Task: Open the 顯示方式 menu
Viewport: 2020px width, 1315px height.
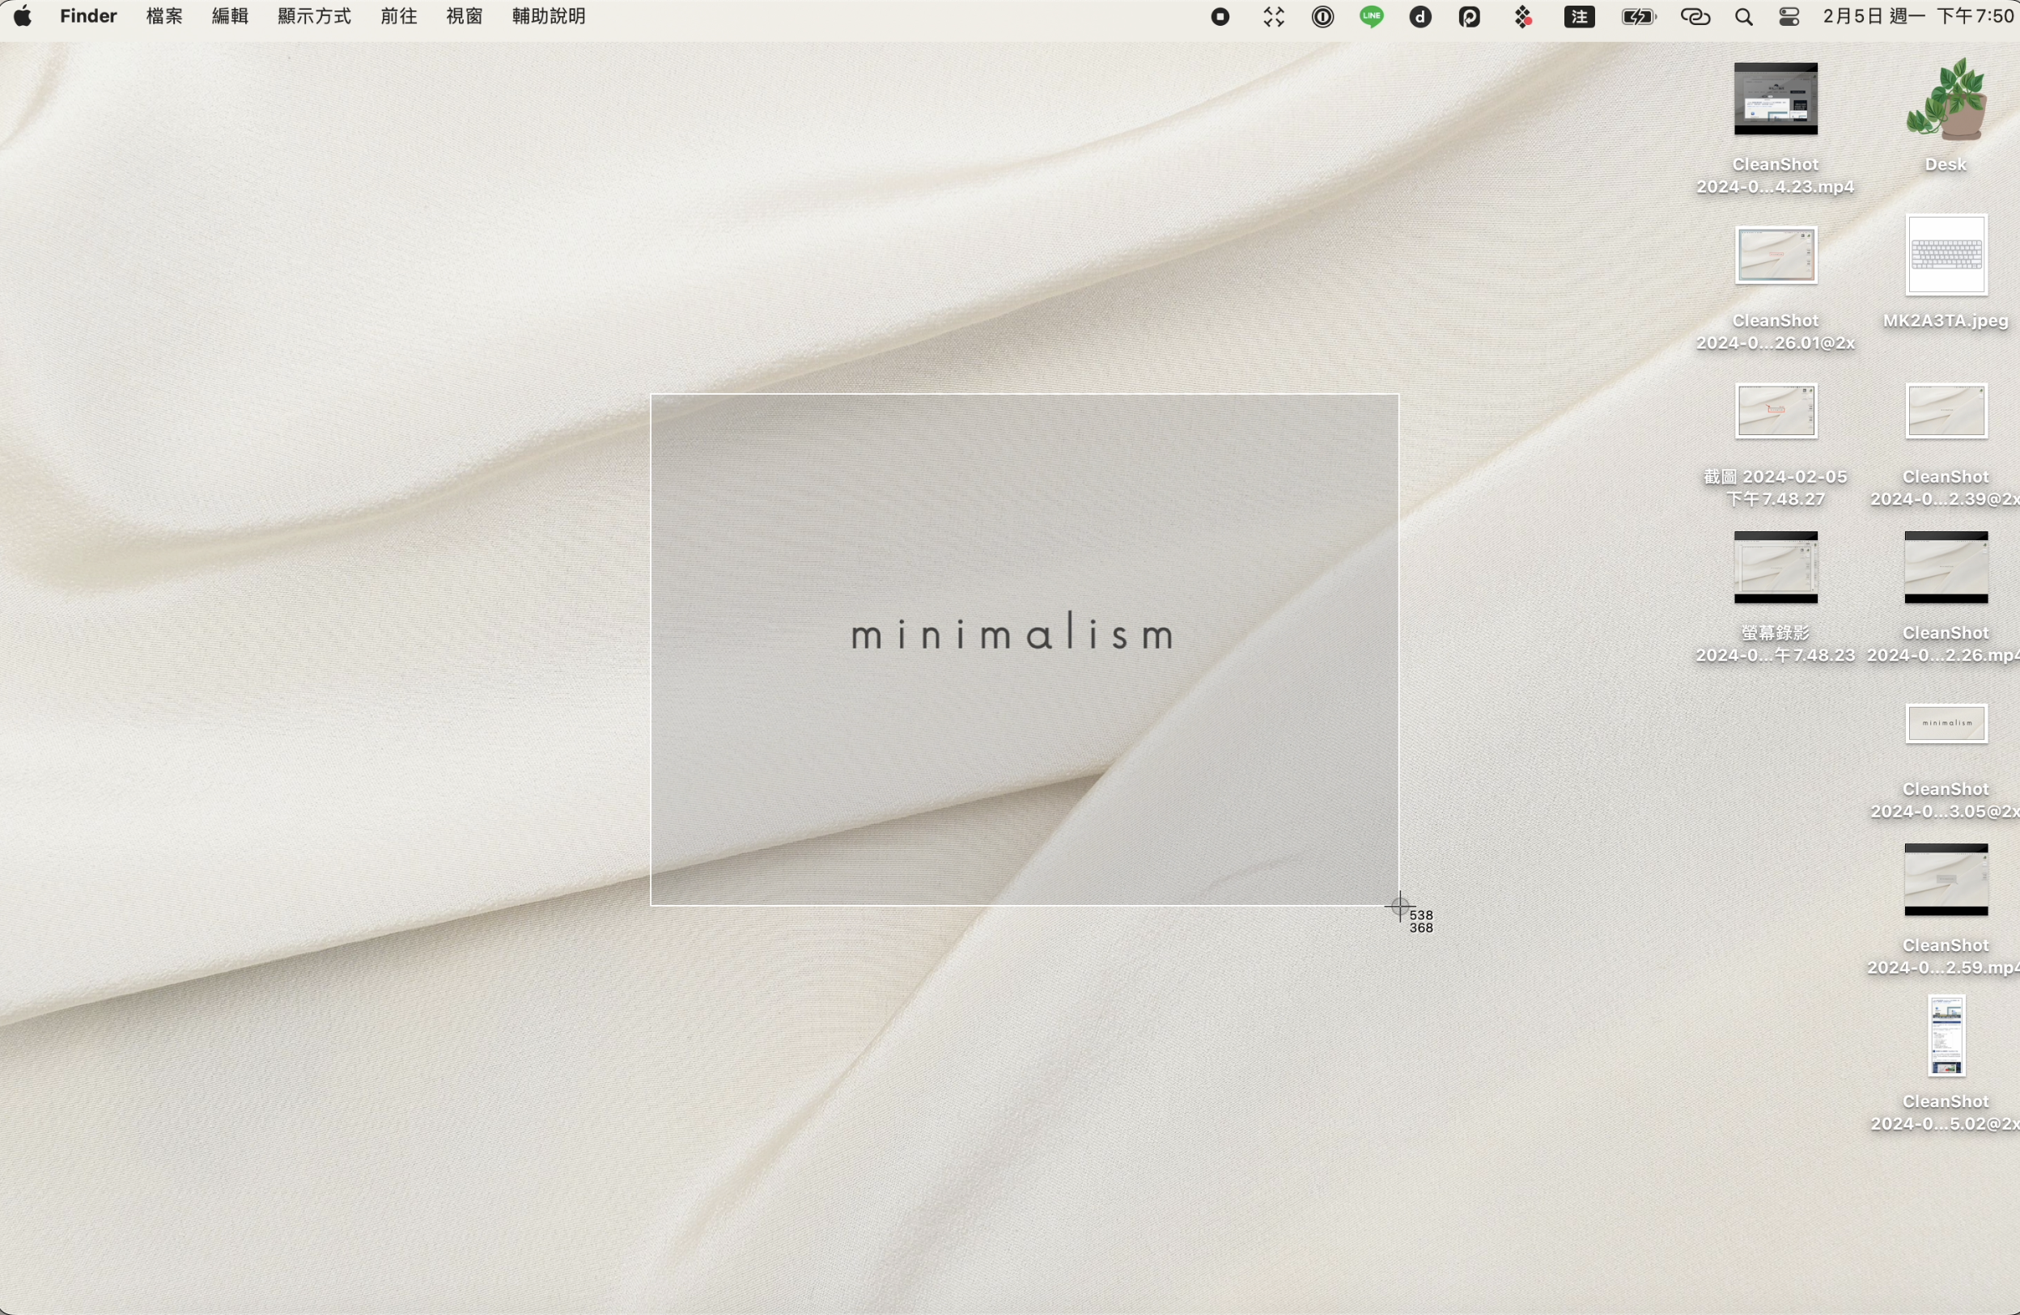Action: pyautogui.click(x=314, y=16)
